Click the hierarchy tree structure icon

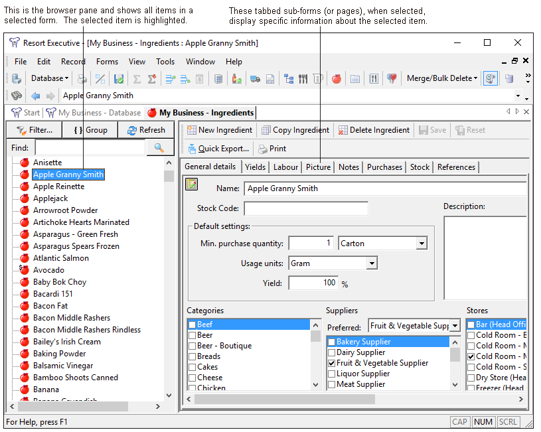[289, 79]
